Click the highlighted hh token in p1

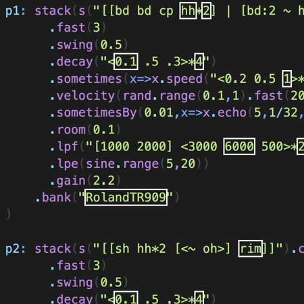(x=188, y=11)
